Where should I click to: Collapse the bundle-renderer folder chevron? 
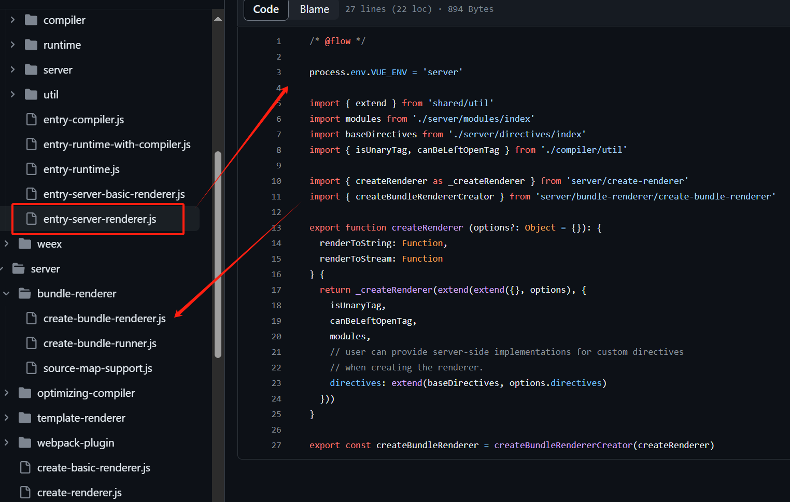[6, 294]
